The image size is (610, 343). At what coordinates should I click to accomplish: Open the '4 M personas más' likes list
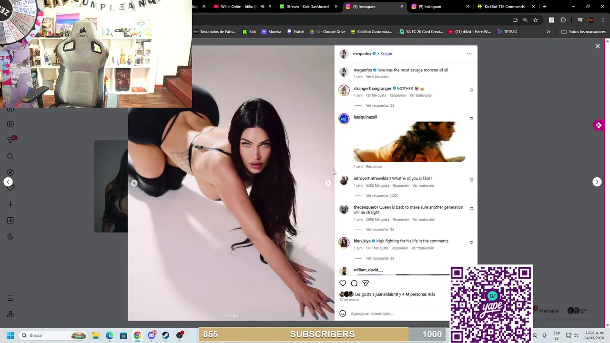coord(419,294)
